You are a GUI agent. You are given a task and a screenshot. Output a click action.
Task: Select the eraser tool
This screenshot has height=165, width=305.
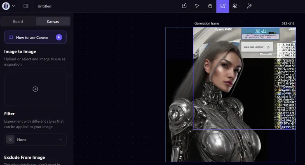(235, 6)
